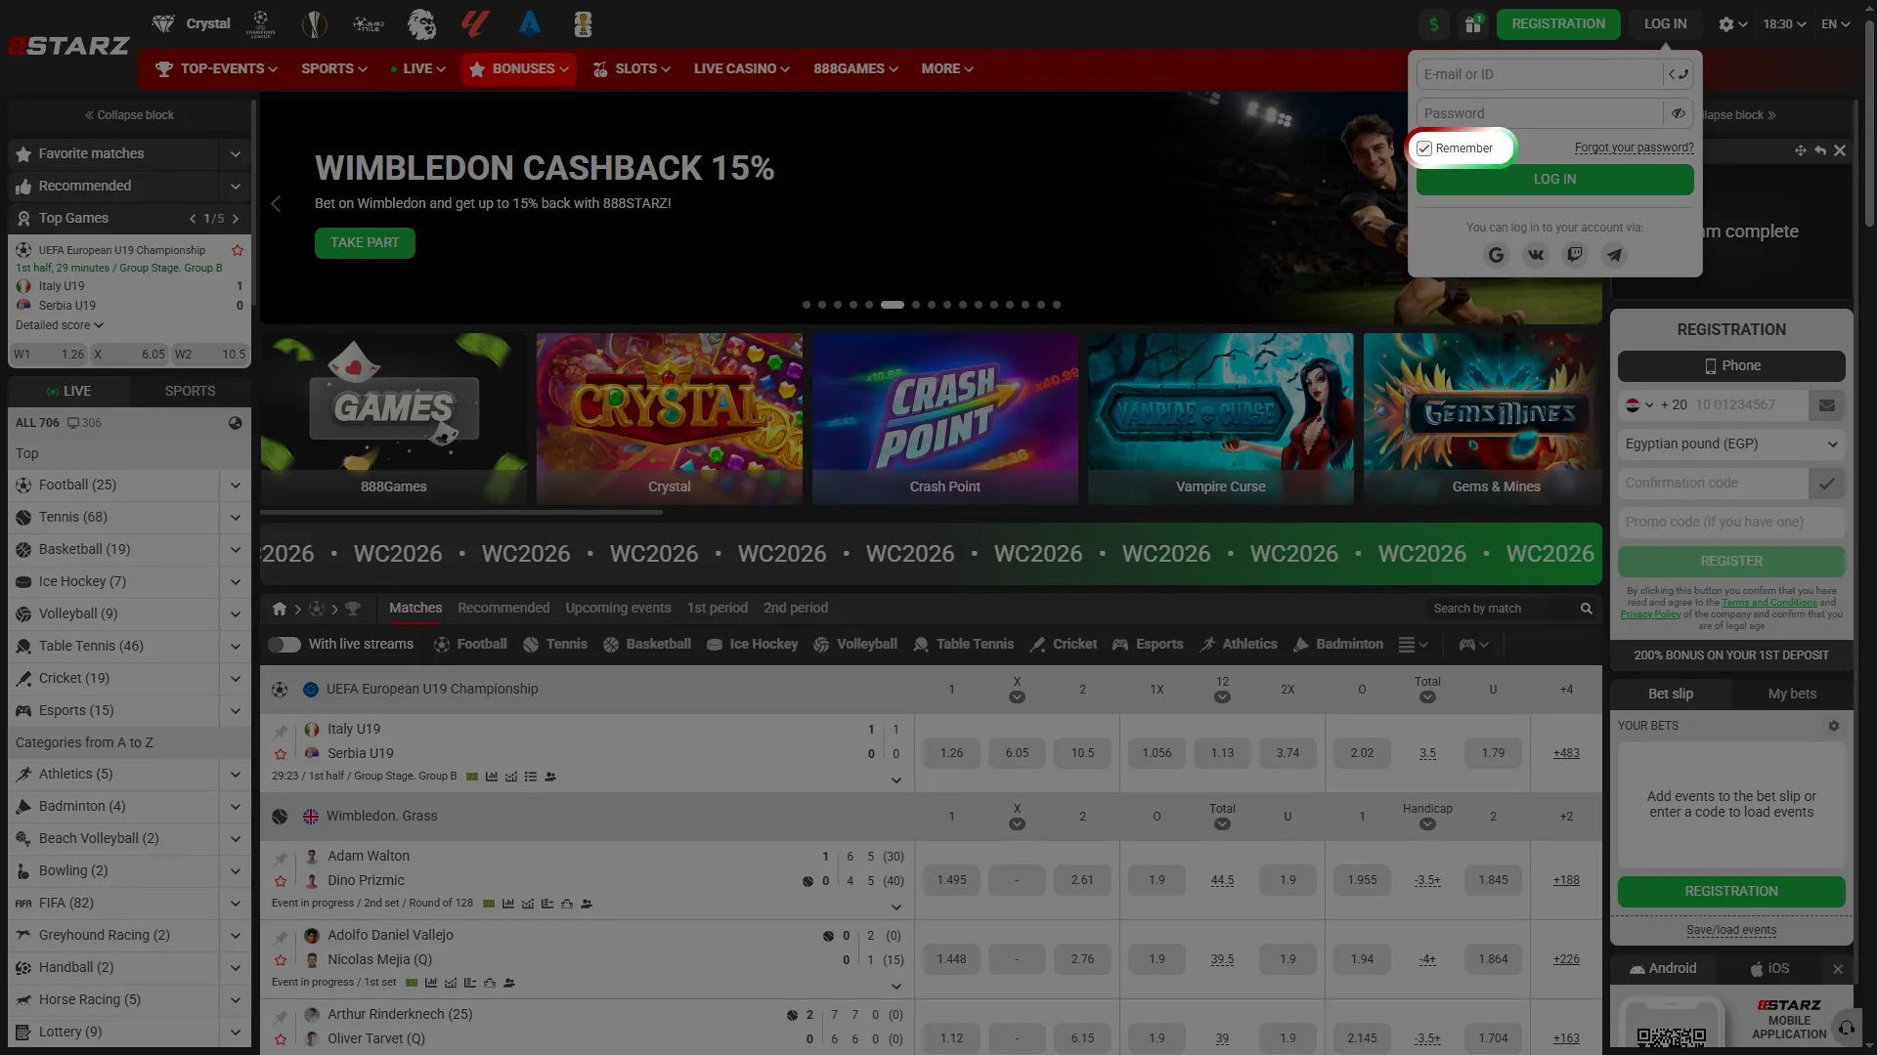
Task: Expand Detailed score in Top Games
Action: point(60,325)
